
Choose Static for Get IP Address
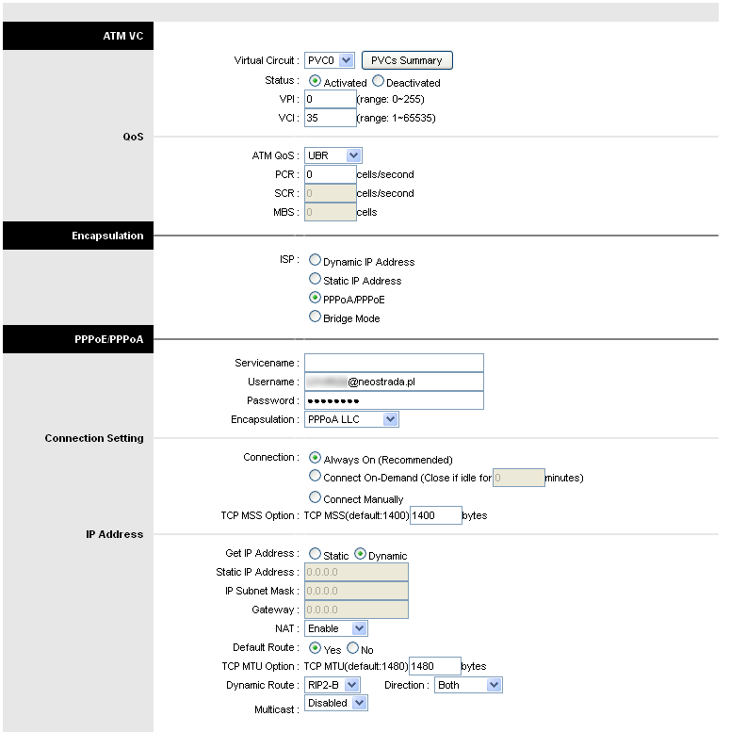[315, 554]
